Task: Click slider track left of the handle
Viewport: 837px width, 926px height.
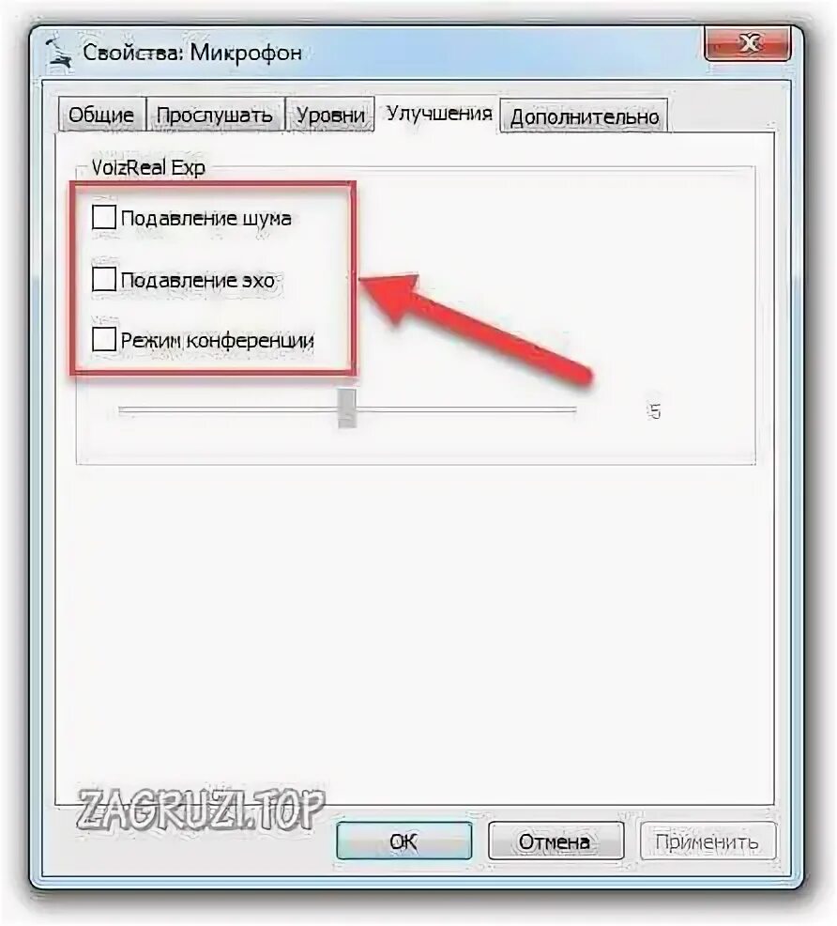Action: click(228, 409)
